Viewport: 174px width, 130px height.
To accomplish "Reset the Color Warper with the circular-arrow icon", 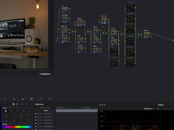I will 27,104.
